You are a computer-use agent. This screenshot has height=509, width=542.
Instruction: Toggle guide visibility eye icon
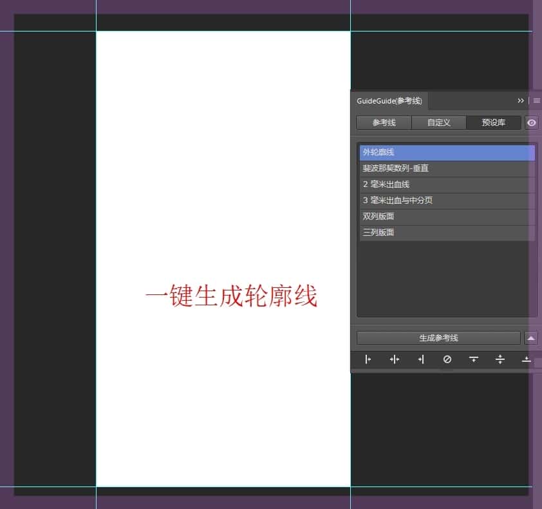tap(531, 123)
